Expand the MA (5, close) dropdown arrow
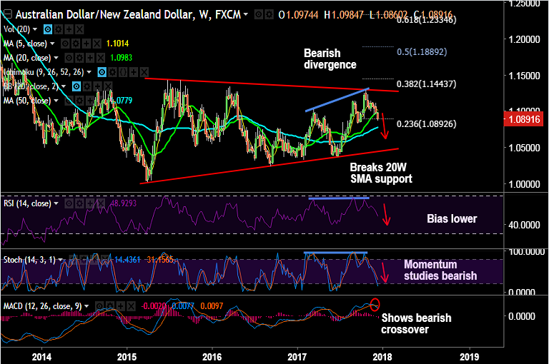 tap(52, 44)
